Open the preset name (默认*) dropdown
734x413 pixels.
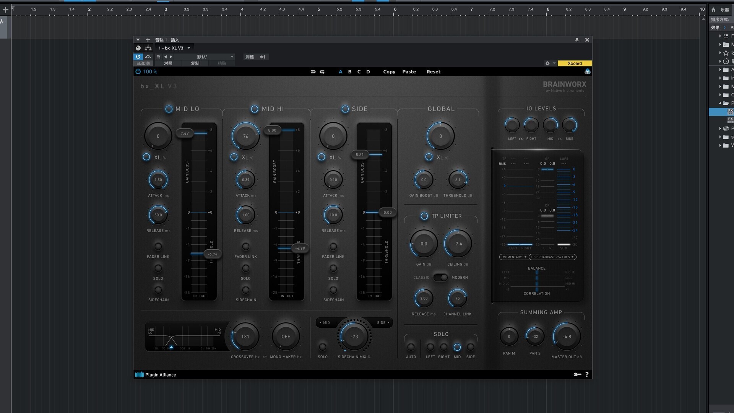click(x=205, y=57)
